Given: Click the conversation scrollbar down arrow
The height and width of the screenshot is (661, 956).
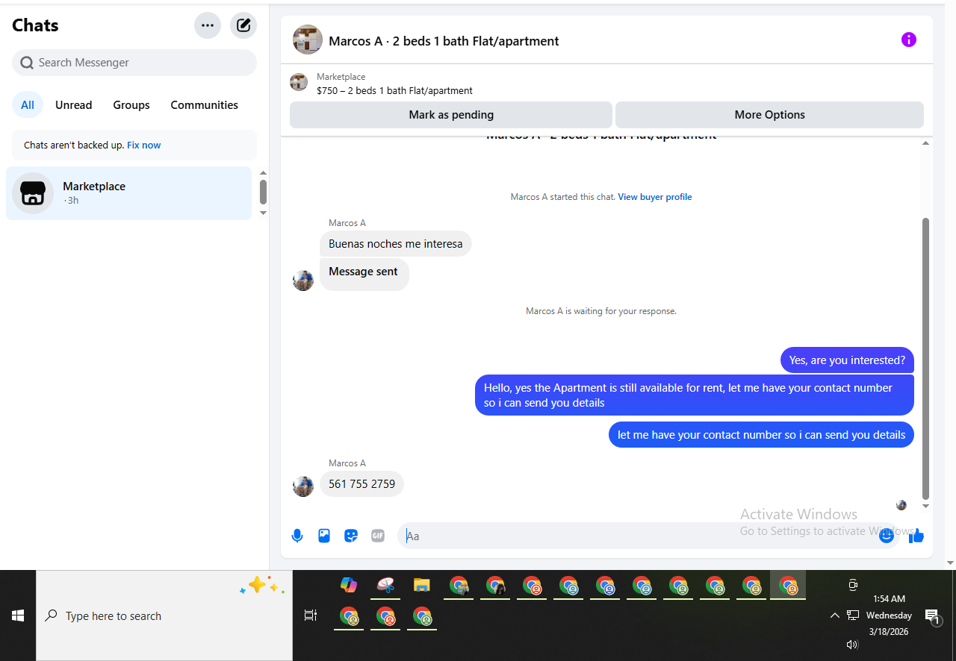Looking at the screenshot, I should coord(926,506).
